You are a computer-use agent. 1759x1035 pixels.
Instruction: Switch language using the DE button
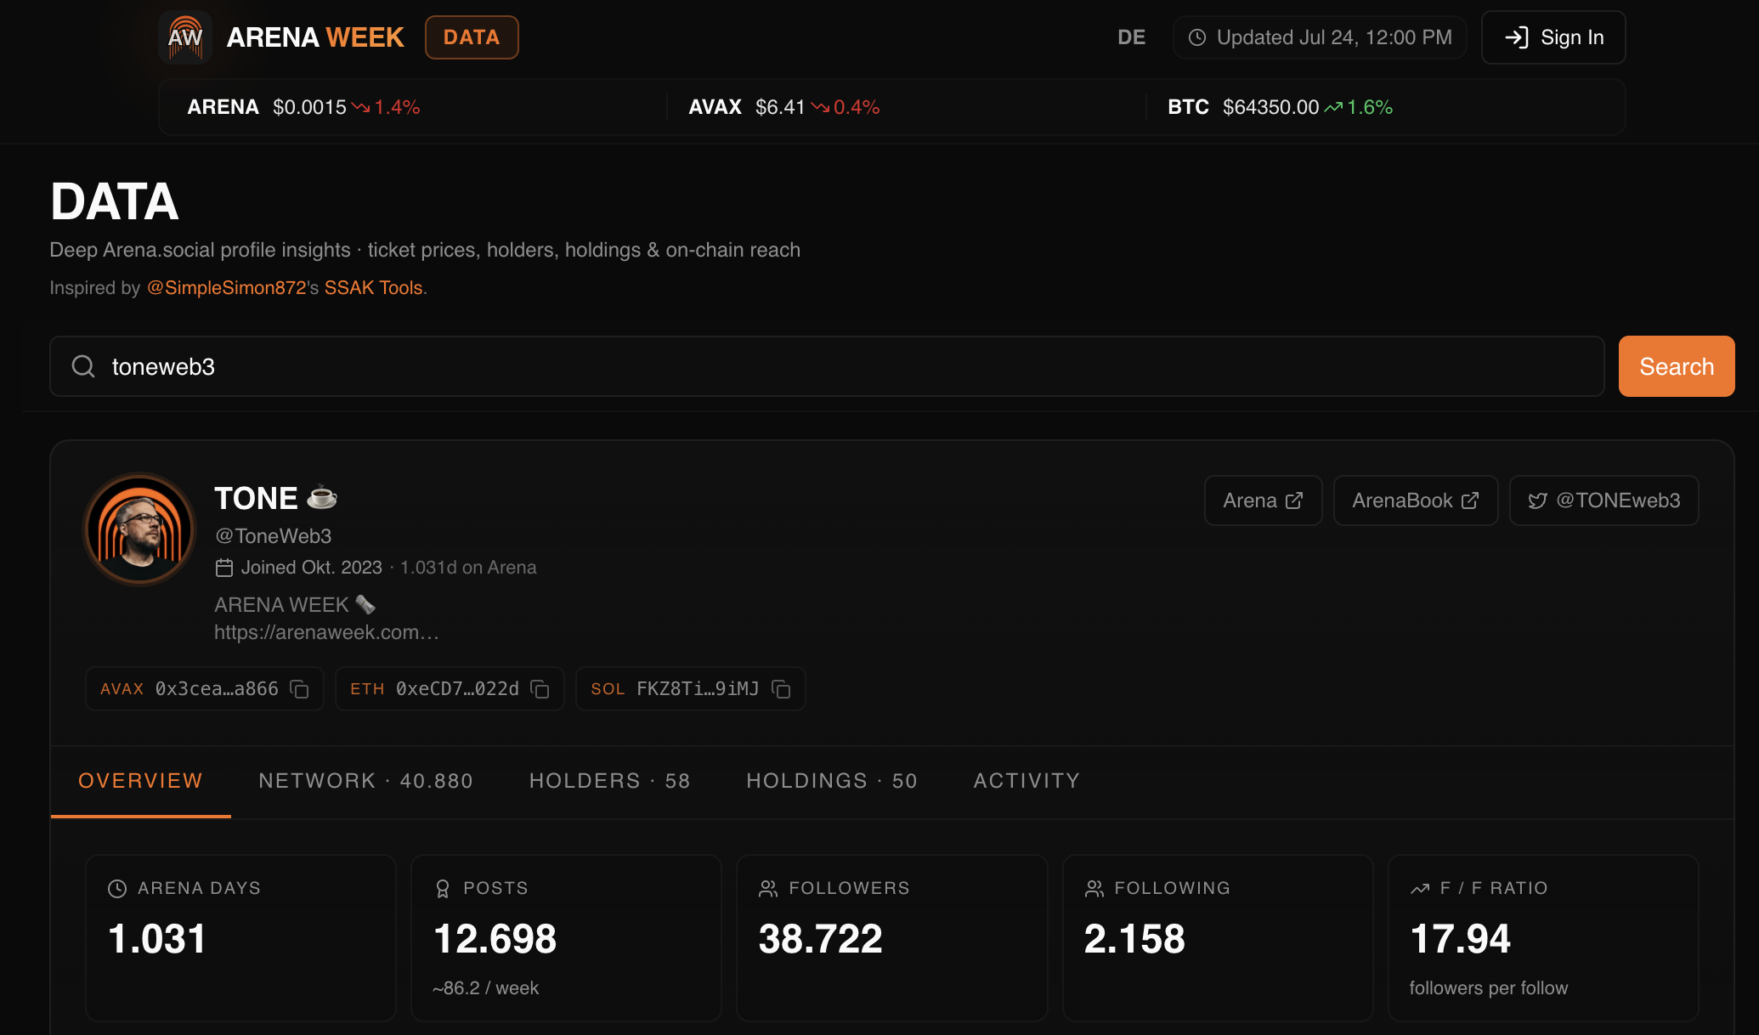click(1131, 37)
